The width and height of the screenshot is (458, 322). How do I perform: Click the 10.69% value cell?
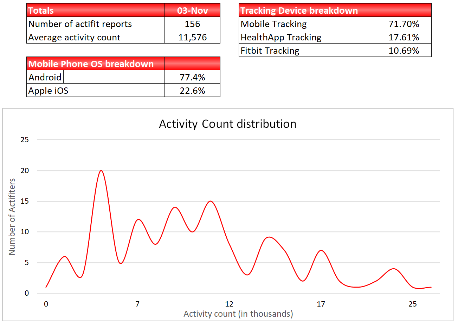coord(404,51)
